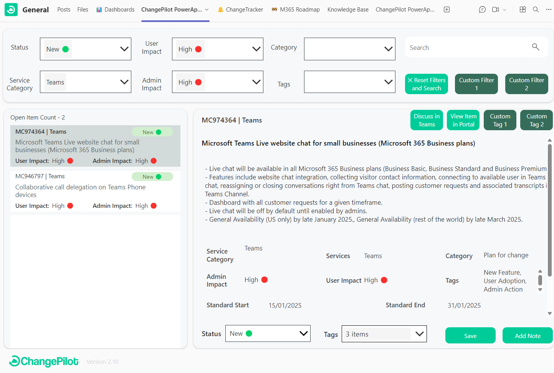
Task: Click Reset Filters and Search button
Action: [x=427, y=84]
